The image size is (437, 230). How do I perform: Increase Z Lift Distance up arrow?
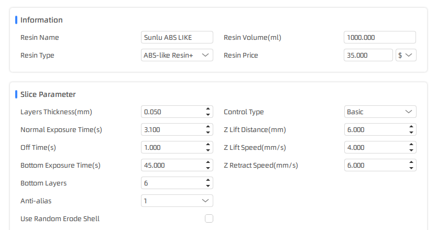click(x=411, y=127)
